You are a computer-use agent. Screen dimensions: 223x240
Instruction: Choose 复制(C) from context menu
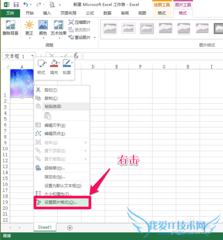click(62, 98)
